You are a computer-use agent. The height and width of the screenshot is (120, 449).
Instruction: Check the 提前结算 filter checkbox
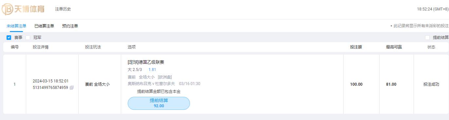pyautogui.click(x=427, y=38)
